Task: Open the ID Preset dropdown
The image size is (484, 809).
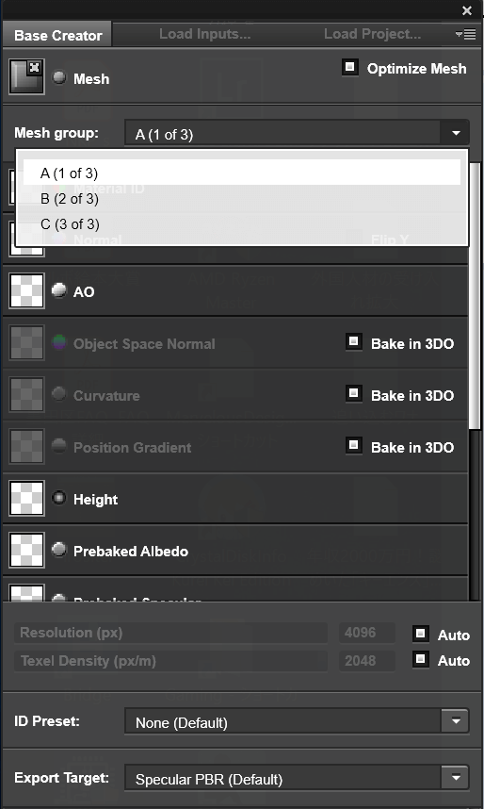Action: click(x=297, y=721)
